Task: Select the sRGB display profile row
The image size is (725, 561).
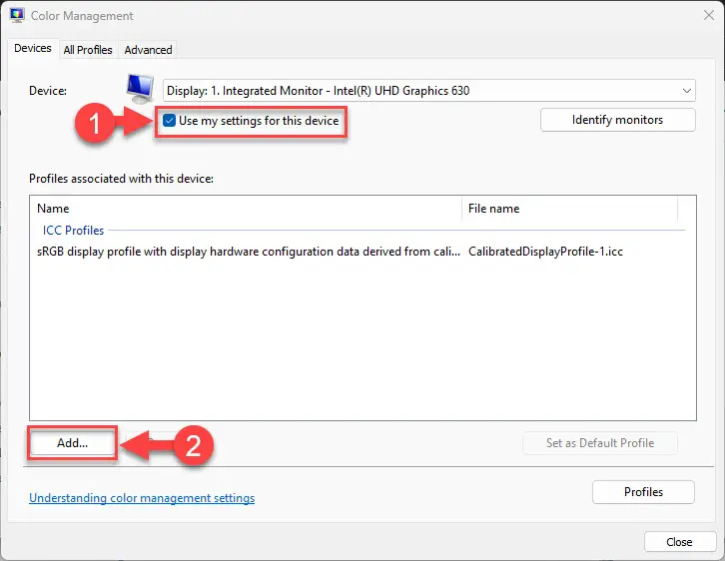Action: click(x=330, y=252)
